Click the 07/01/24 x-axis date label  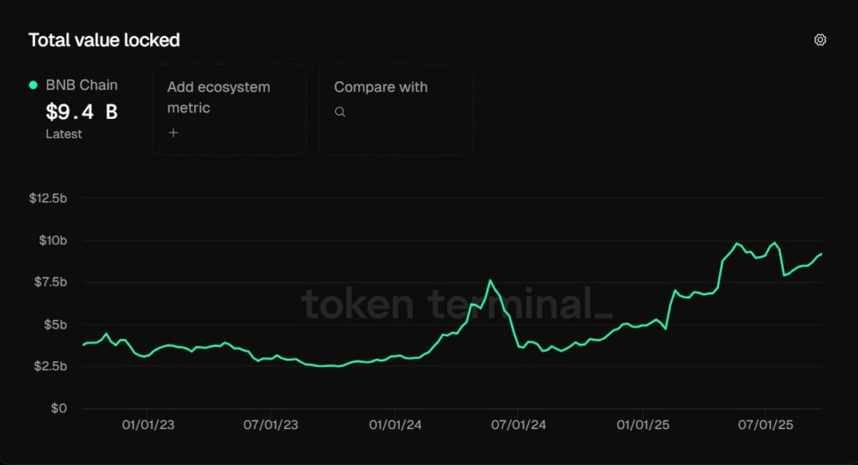click(519, 426)
